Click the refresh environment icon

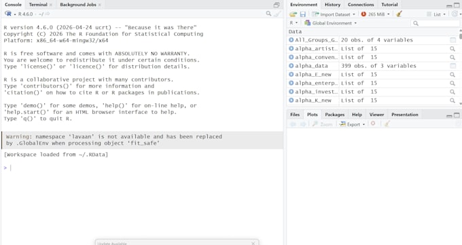coord(455,14)
